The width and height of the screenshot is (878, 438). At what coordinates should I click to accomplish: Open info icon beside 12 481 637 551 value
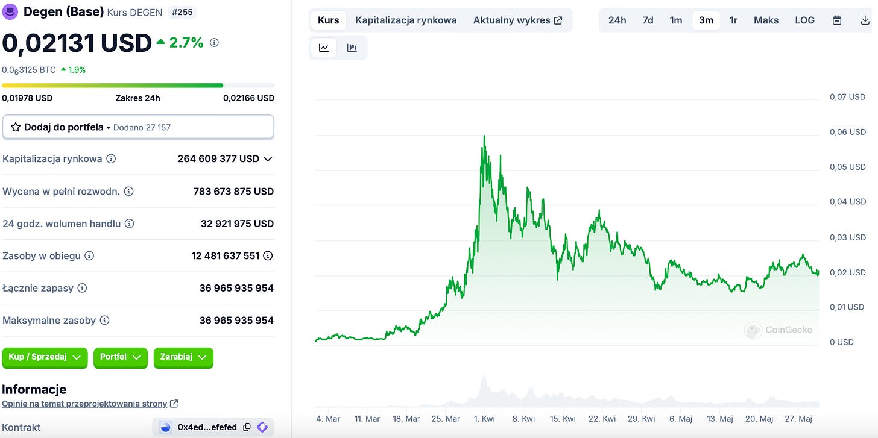pyautogui.click(x=268, y=256)
